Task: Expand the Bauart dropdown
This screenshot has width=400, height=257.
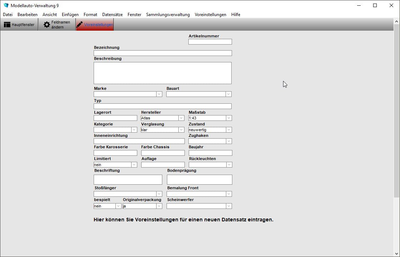Action: tap(229, 94)
